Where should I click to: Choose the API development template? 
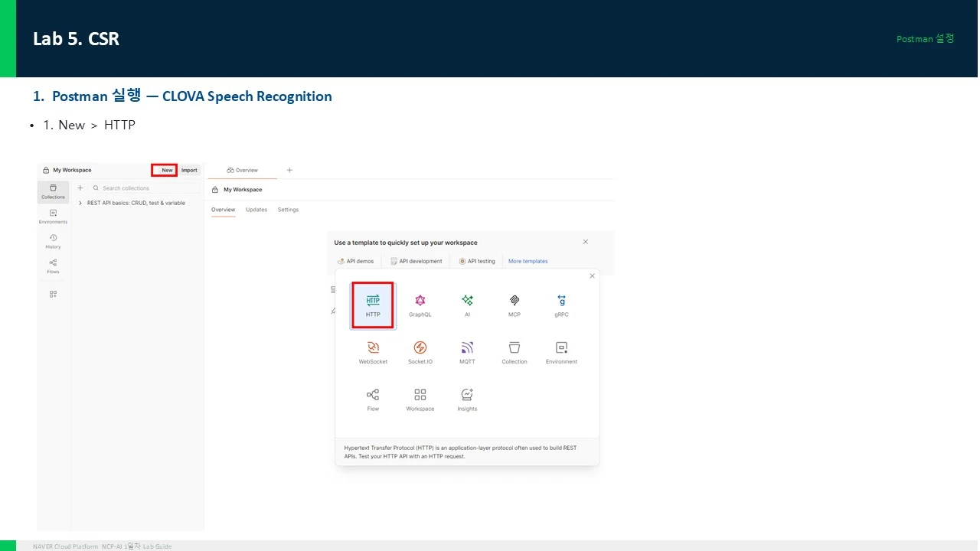(416, 261)
